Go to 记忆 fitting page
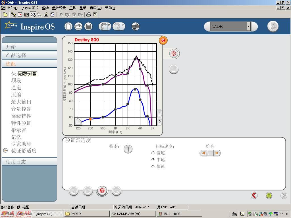Viewport: 291px width, 218px height. tap(16, 137)
